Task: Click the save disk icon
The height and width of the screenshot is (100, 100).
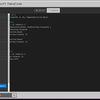Action: (x=14, y=95)
